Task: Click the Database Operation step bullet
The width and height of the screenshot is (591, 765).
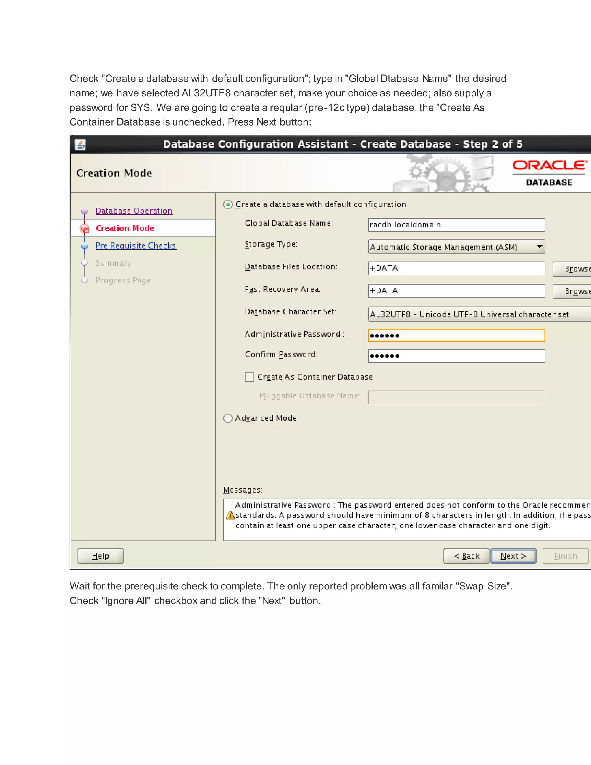Action: [x=84, y=211]
